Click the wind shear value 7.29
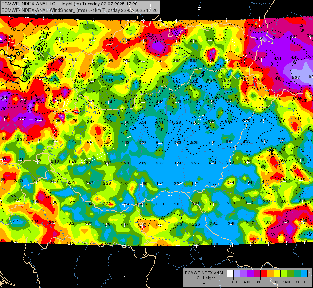The width and height of the screenshot is (313, 288). click(281, 140)
